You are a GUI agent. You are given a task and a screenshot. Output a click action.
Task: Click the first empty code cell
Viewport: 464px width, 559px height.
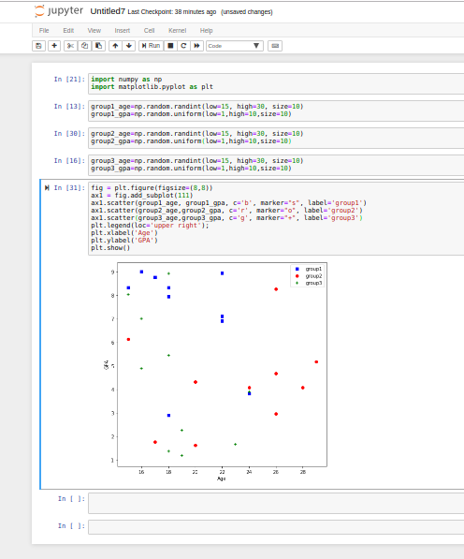click(276, 503)
